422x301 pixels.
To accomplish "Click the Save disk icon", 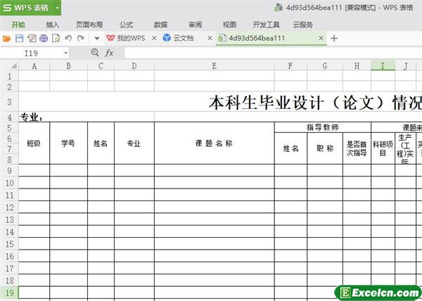I will [x=19, y=38].
